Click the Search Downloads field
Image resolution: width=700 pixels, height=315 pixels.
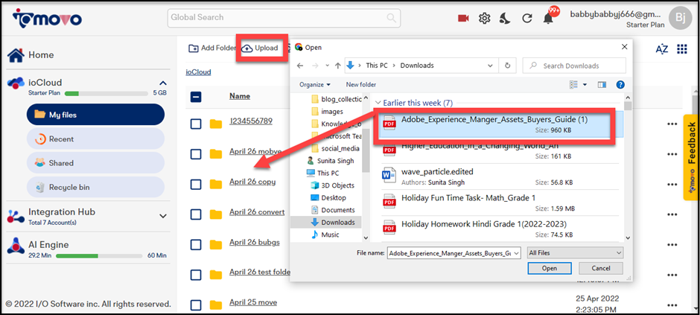[x=575, y=65]
